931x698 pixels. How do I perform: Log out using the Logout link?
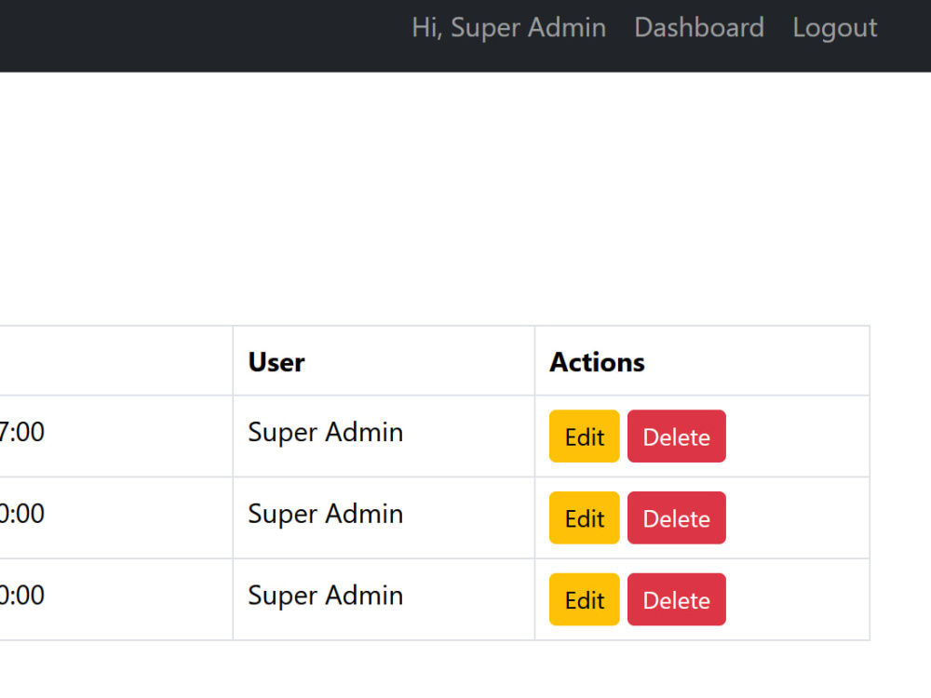[835, 28]
